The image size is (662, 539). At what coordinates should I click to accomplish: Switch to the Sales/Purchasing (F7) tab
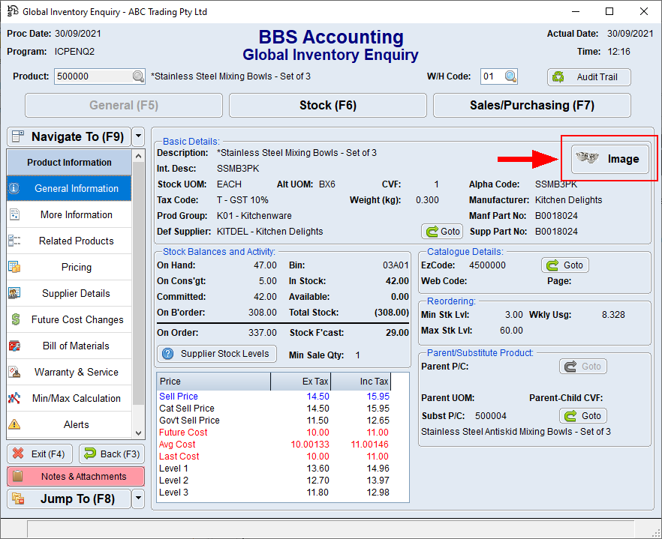531,106
